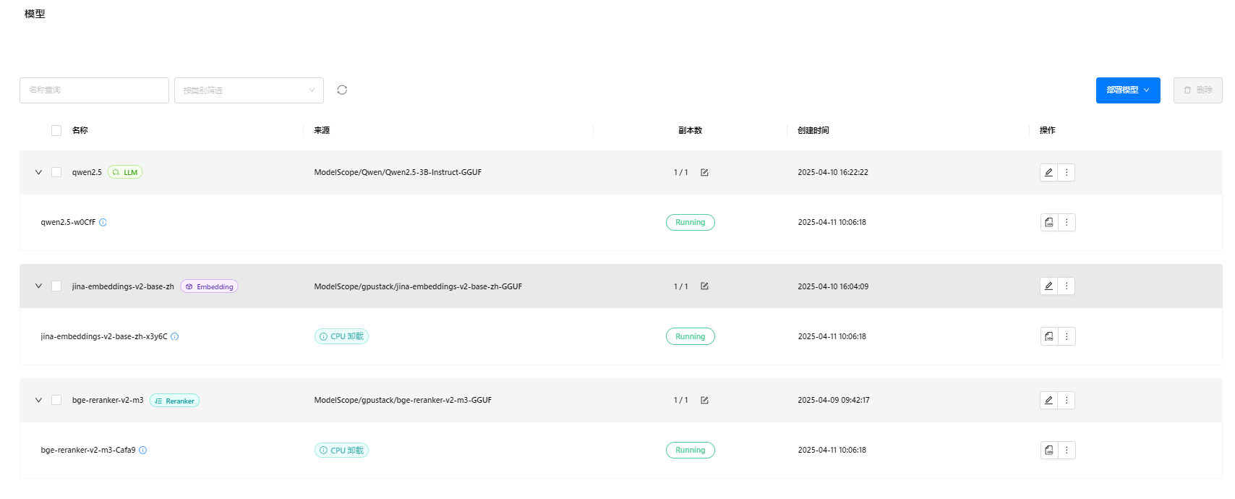Screen dimensions: 1235x499
Task: Select the bge-reranker-v2-m3 row checkbox
Action: (x=56, y=400)
